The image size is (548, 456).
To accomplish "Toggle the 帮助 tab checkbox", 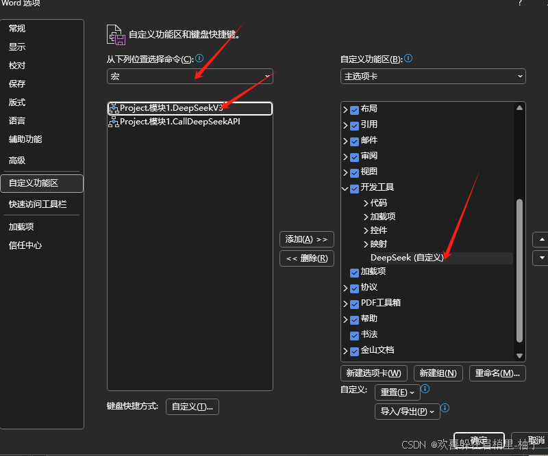I will (354, 320).
